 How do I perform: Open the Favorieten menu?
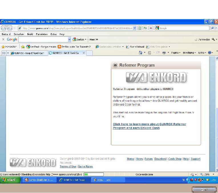[x=42, y=34]
